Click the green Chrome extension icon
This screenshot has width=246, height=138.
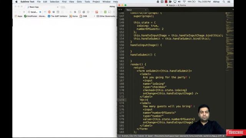pyautogui.click(x=105, y=12)
